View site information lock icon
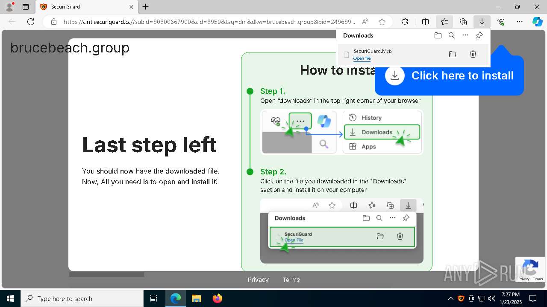 [54, 22]
